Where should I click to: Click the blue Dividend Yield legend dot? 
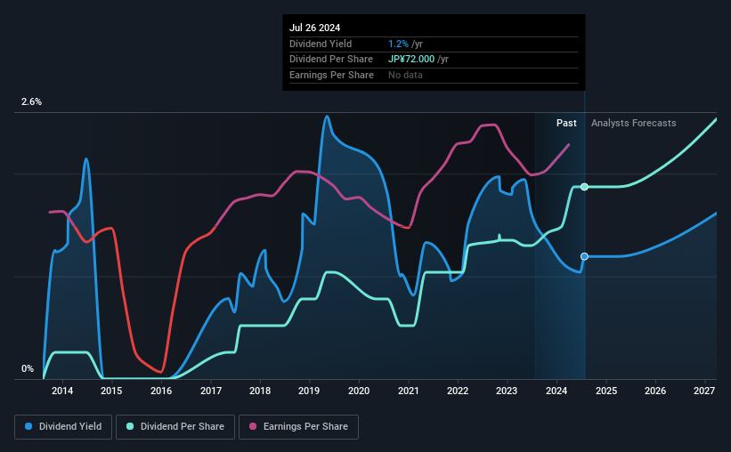point(28,426)
